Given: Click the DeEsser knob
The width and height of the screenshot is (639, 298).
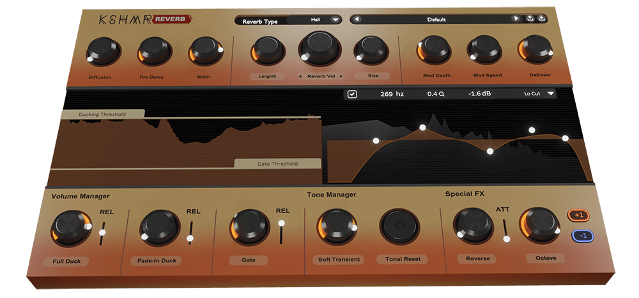Looking at the screenshot, I should [535, 49].
